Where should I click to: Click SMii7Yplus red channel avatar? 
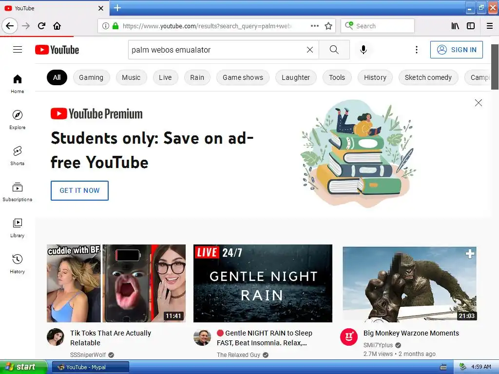point(349,337)
